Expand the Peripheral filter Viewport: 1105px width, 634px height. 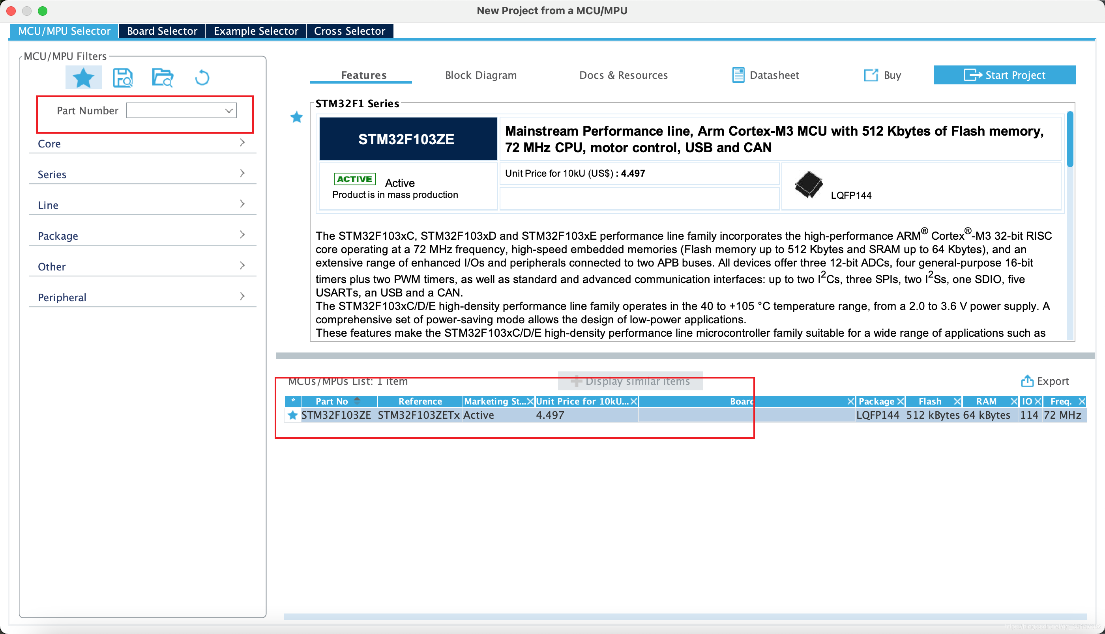click(142, 297)
